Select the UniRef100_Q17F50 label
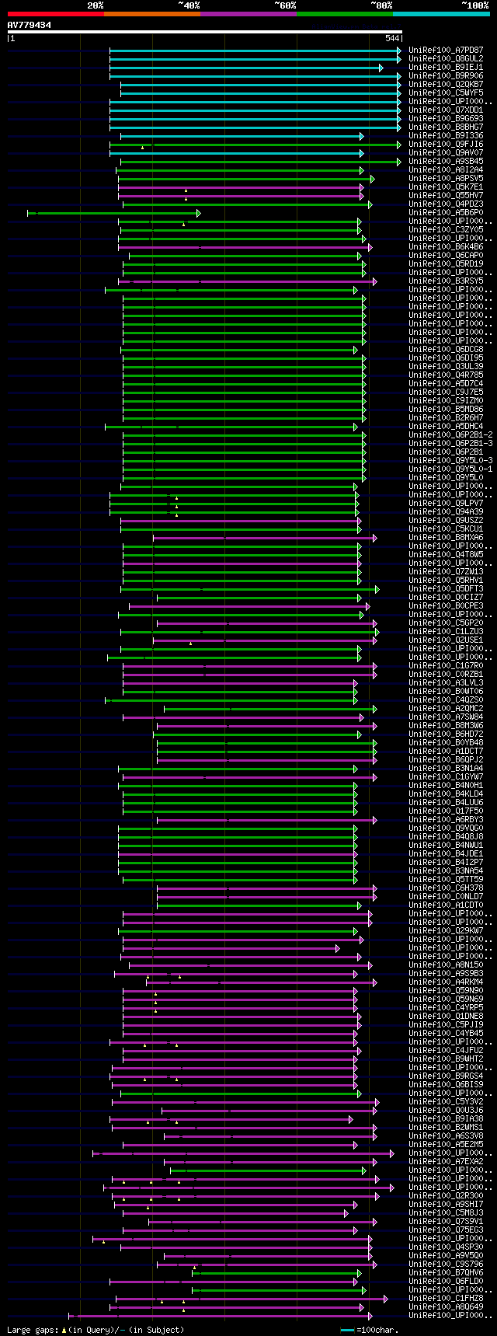The height and width of the screenshot is (1336, 497). [x=446, y=811]
